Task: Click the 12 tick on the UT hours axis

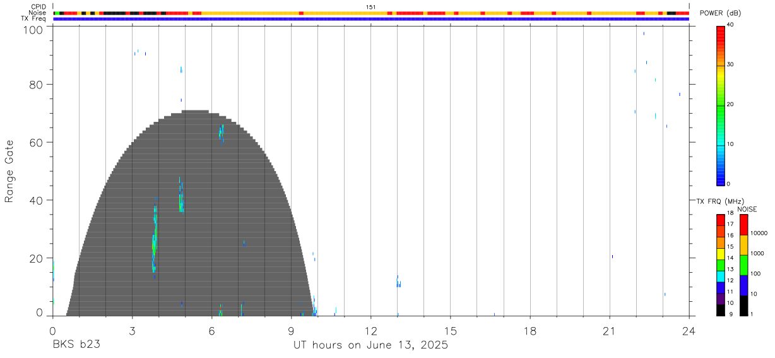Action: (x=371, y=330)
